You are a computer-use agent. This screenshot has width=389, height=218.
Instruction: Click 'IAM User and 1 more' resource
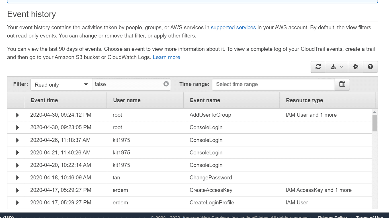point(311,115)
